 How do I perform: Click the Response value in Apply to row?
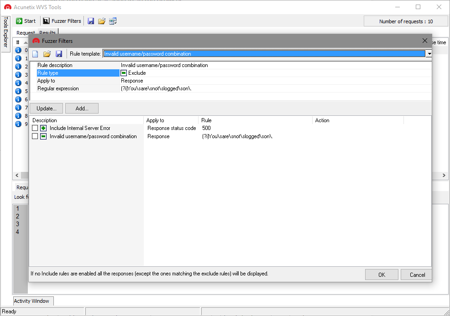coord(132,81)
